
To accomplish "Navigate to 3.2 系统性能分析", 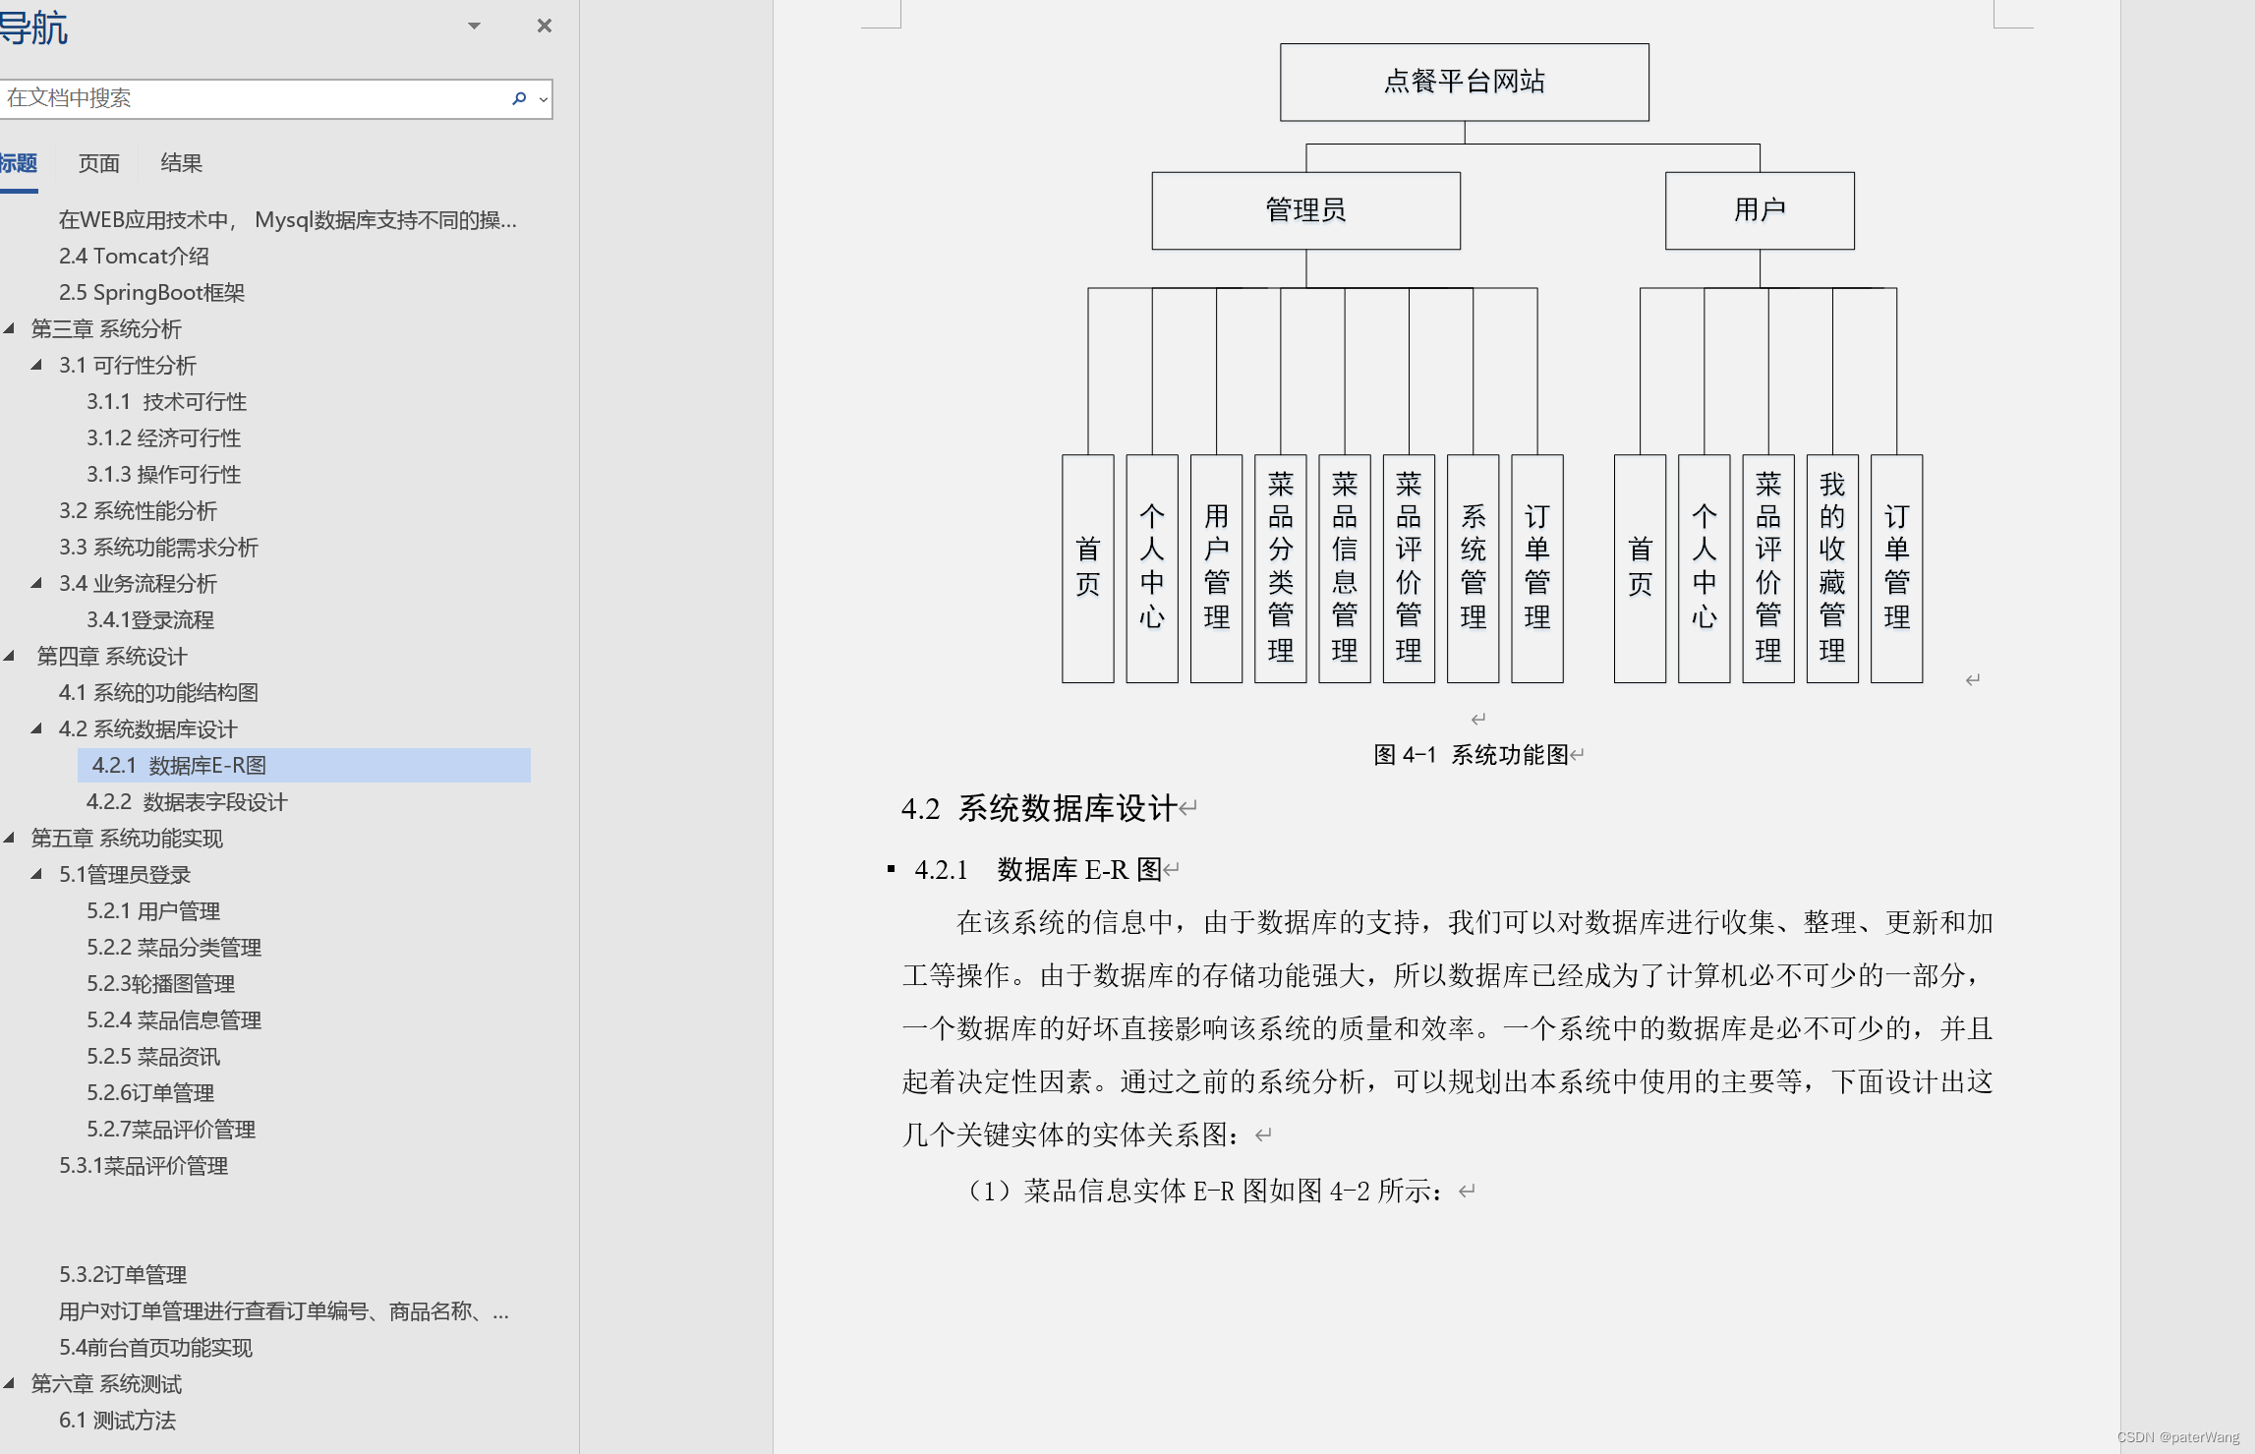I will (x=138, y=510).
